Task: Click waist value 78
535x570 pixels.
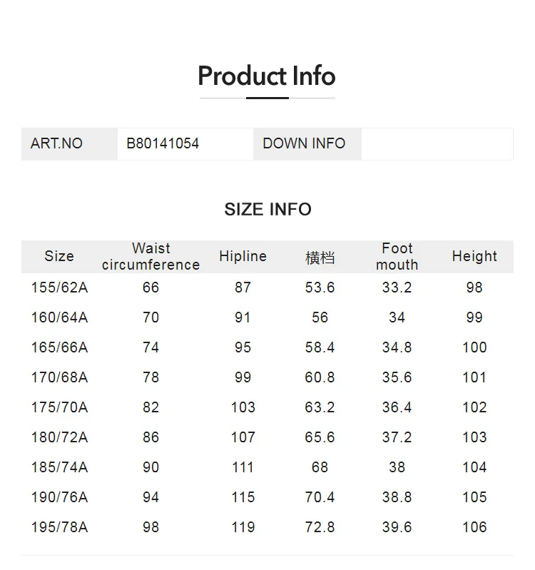Action: (151, 377)
